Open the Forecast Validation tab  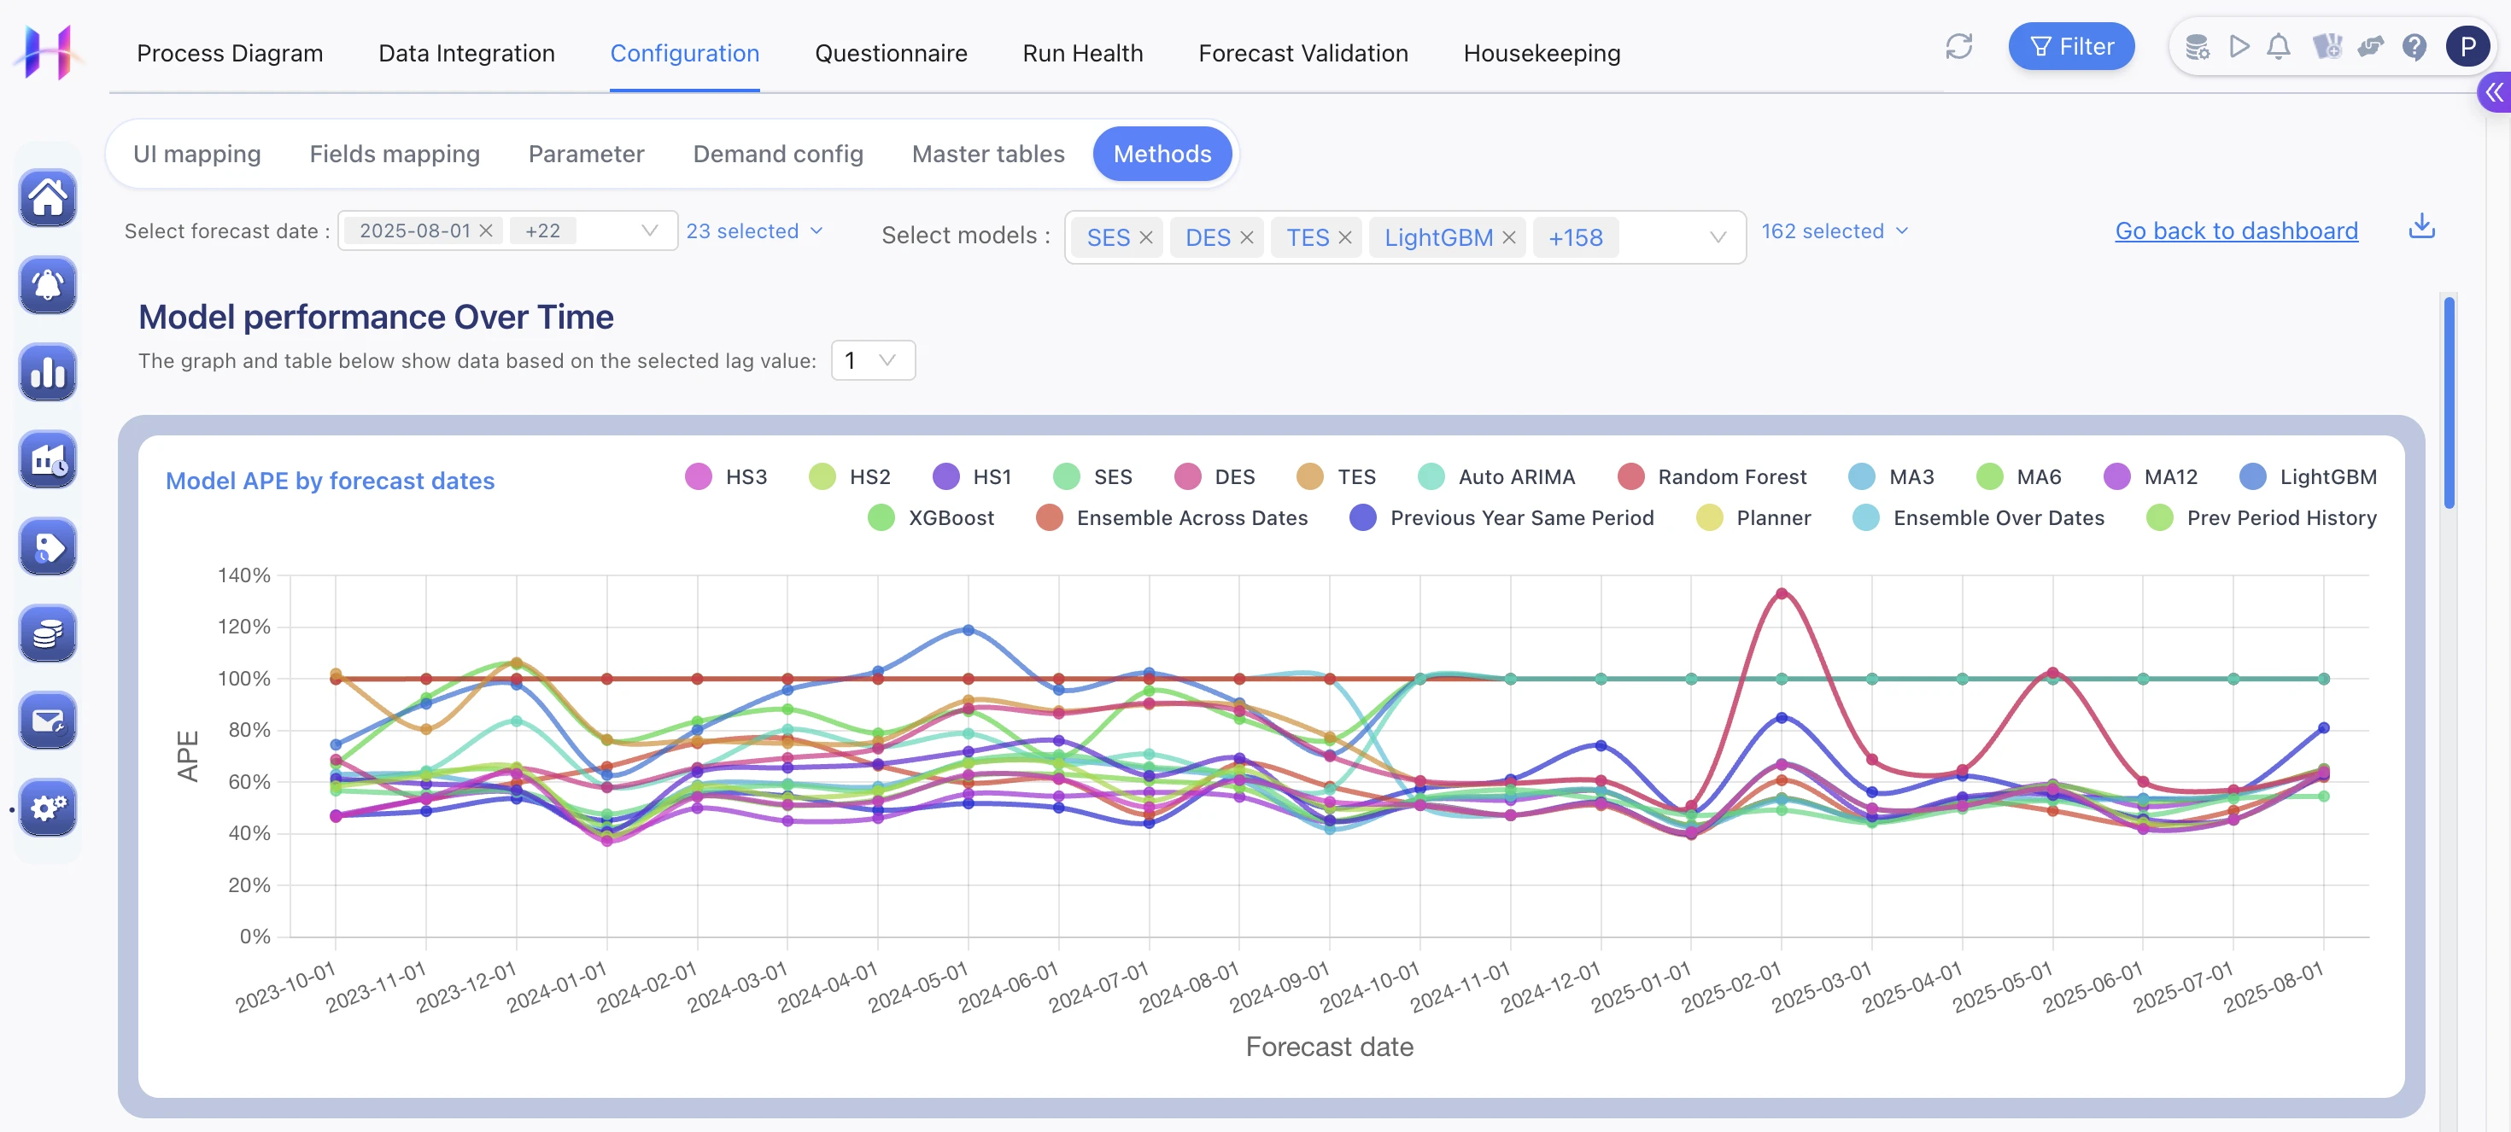coord(1302,53)
